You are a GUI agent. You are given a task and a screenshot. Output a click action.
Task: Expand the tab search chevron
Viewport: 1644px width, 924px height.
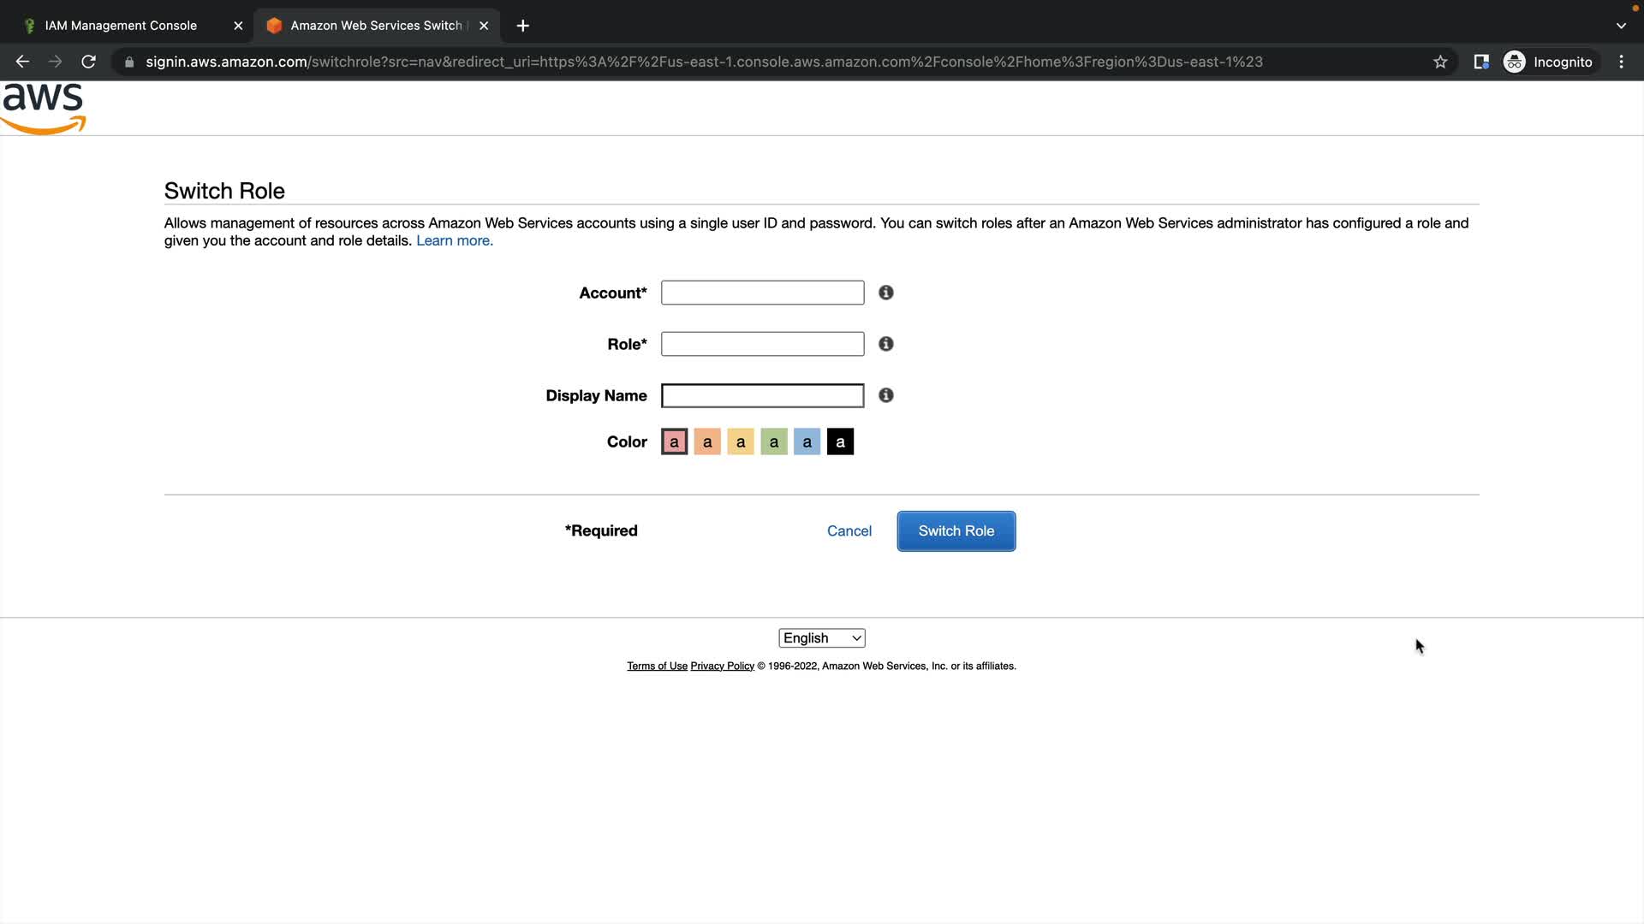coord(1620,26)
